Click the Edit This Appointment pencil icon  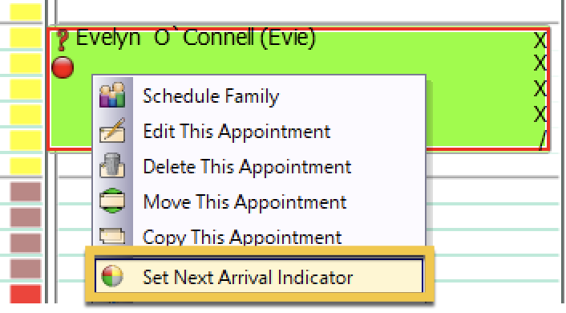pyautogui.click(x=112, y=130)
